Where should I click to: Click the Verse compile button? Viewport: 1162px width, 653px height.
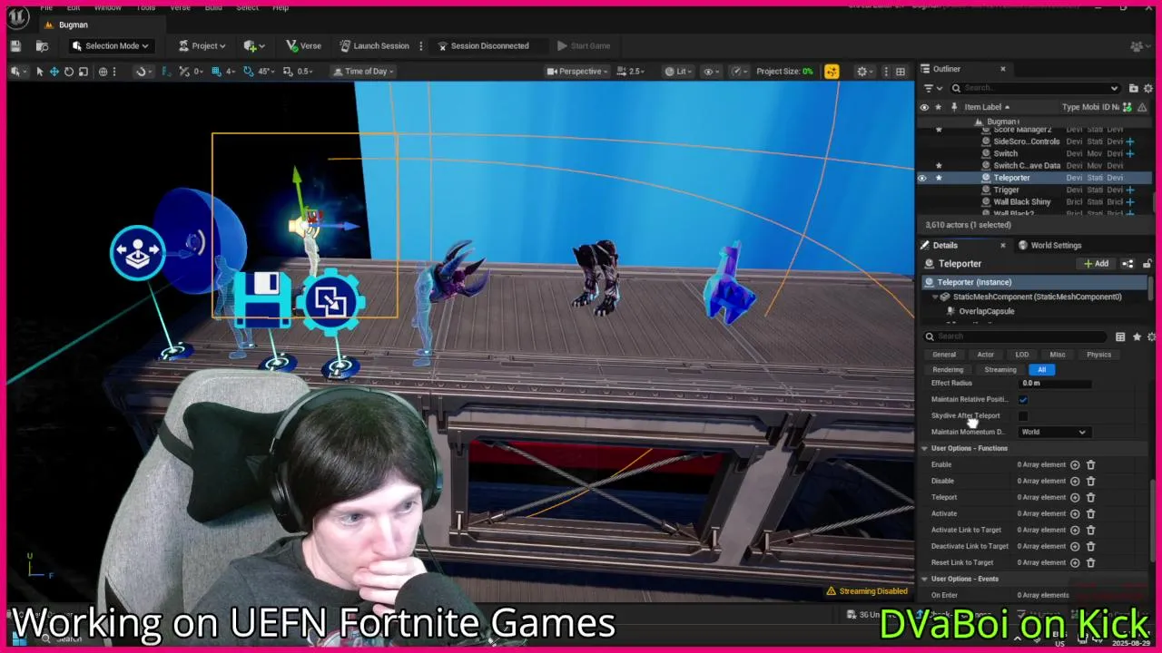pyautogui.click(x=303, y=45)
